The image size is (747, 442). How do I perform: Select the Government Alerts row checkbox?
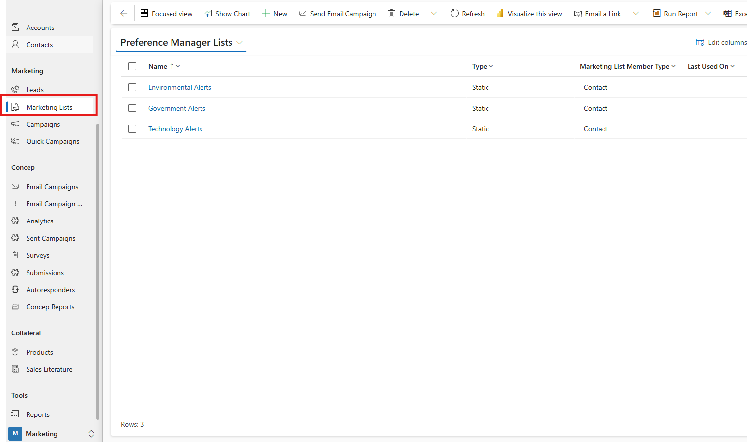(x=132, y=108)
